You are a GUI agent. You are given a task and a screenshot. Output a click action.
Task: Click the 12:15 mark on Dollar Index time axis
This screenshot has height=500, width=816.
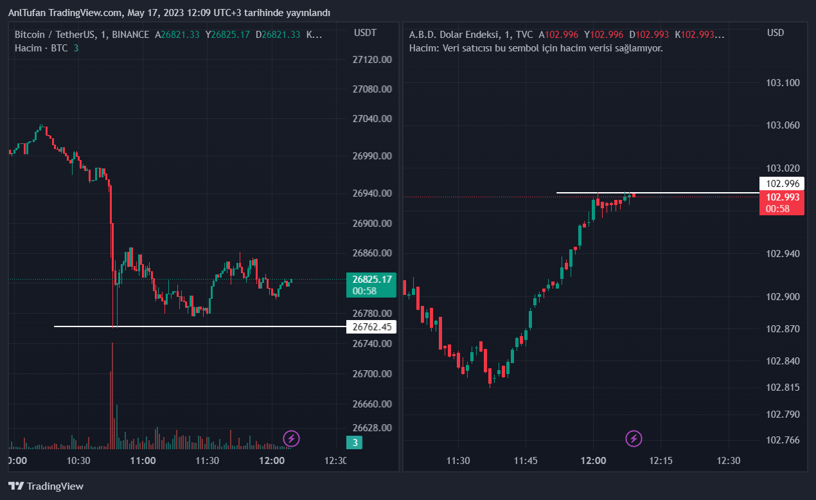[x=661, y=461]
